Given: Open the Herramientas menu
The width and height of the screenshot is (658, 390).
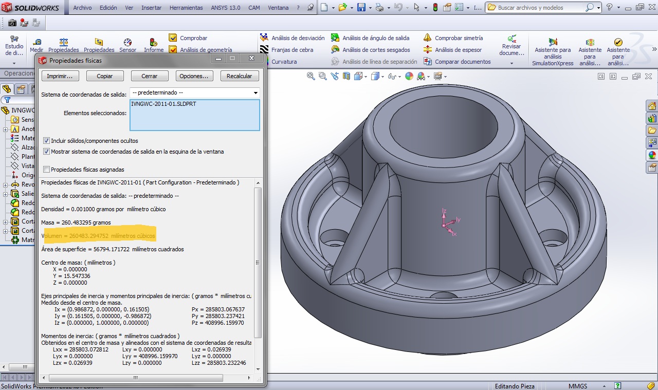Looking at the screenshot, I should click(x=187, y=8).
